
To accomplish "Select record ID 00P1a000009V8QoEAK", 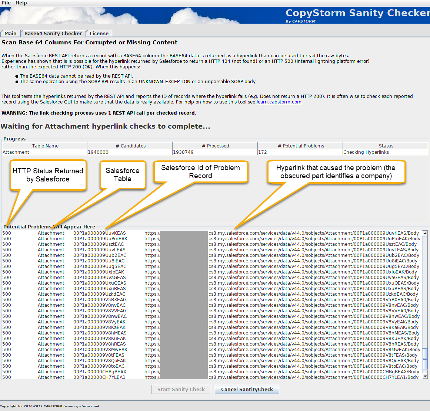I will pos(100,361).
